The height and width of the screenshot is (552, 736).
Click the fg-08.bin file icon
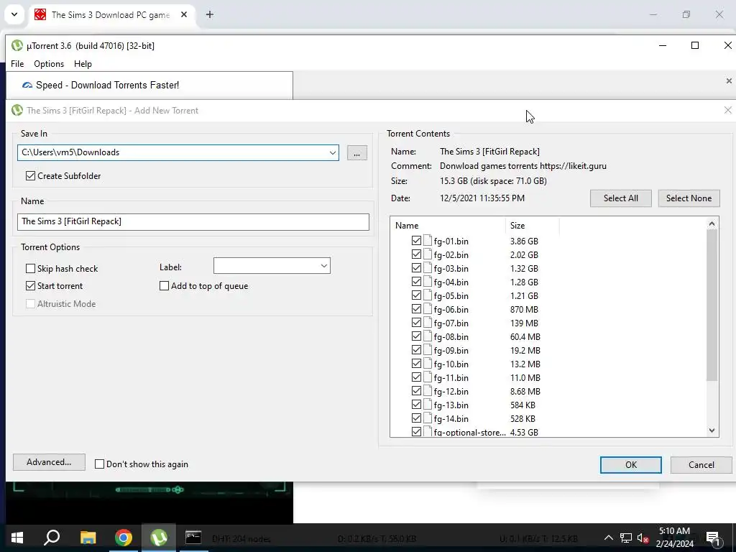(x=428, y=336)
